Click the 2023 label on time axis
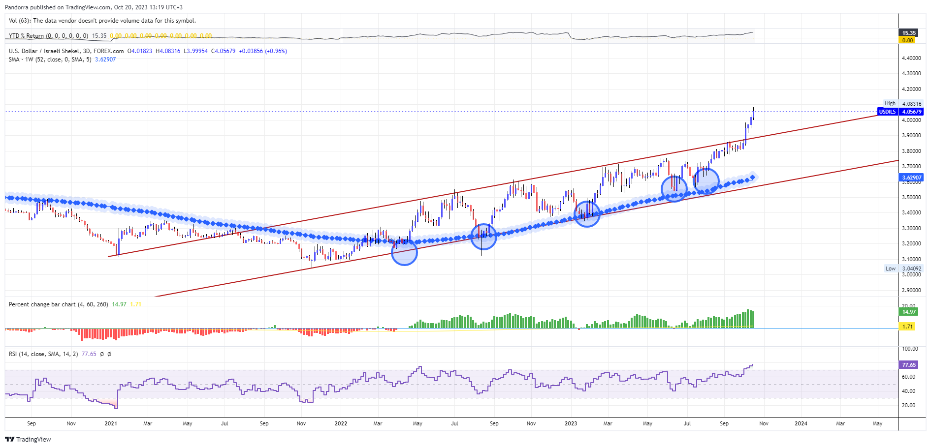 [x=571, y=423]
